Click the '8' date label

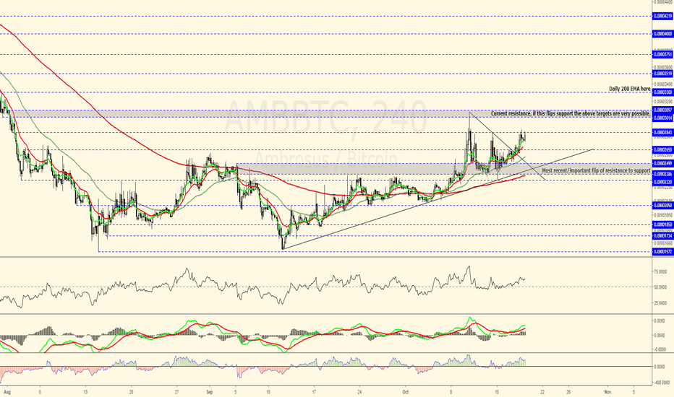point(451,392)
